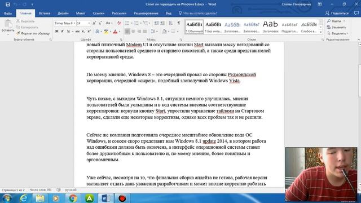Click the Decrease Indent icon

tap(156, 23)
